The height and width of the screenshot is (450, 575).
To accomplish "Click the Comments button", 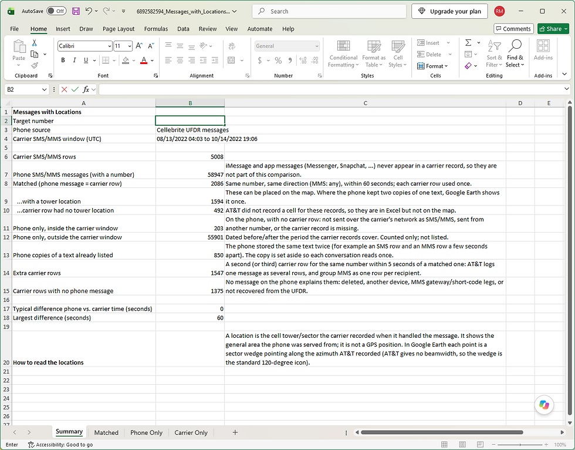I will (x=513, y=29).
